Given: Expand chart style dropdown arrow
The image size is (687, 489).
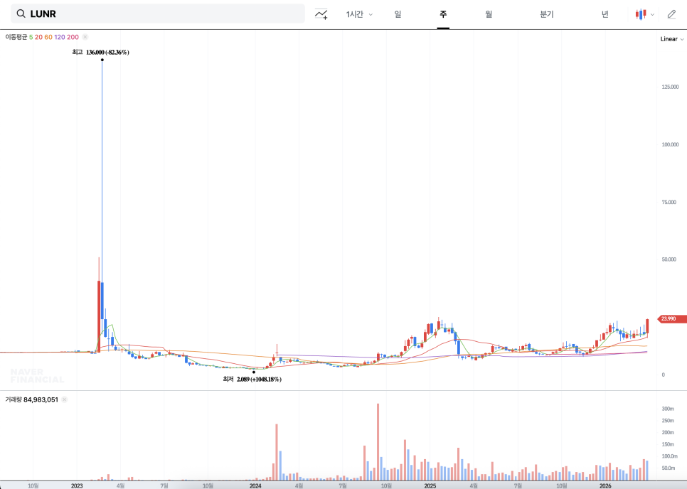Looking at the screenshot, I should [653, 14].
